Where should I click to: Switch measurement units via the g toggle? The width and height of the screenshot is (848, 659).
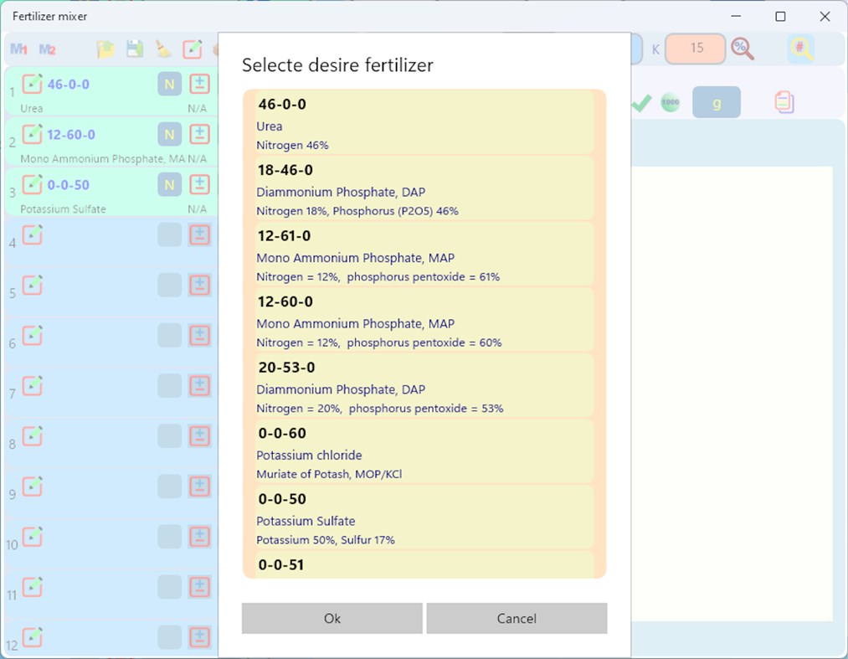point(716,102)
